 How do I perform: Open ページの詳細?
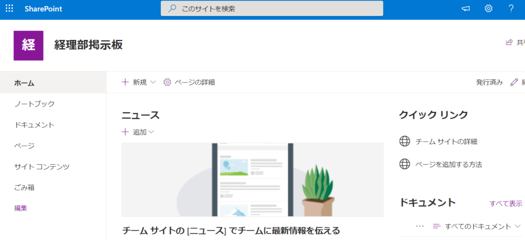point(194,83)
